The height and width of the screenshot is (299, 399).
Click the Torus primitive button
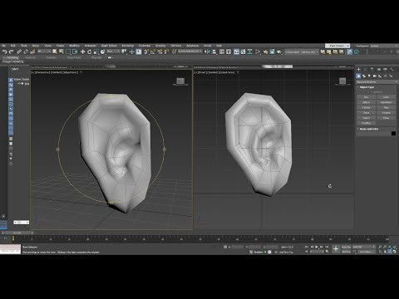pyautogui.click(x=367, y=113)
